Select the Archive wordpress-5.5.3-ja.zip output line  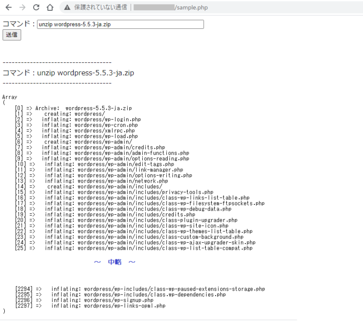pyautogui.click(x=83, y=108)
